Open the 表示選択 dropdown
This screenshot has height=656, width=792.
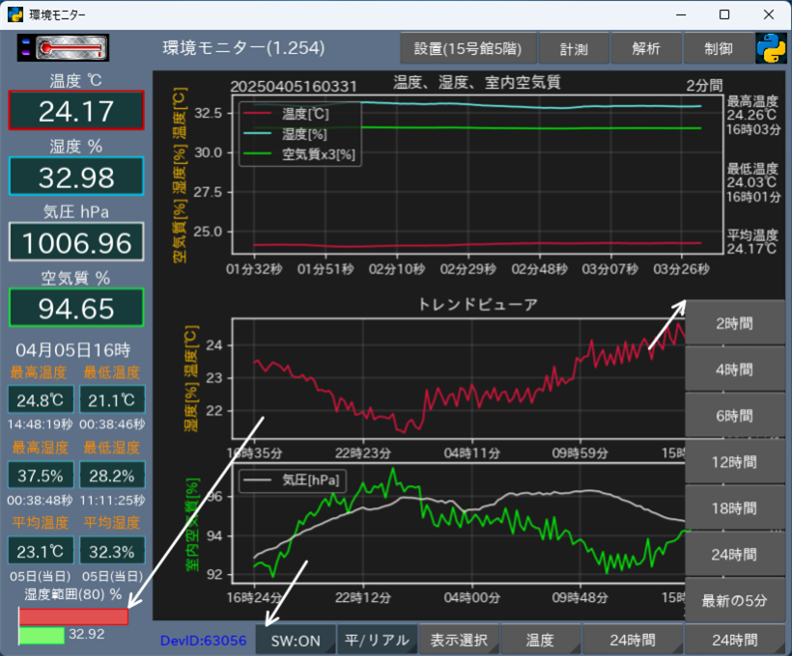[459, 640]
